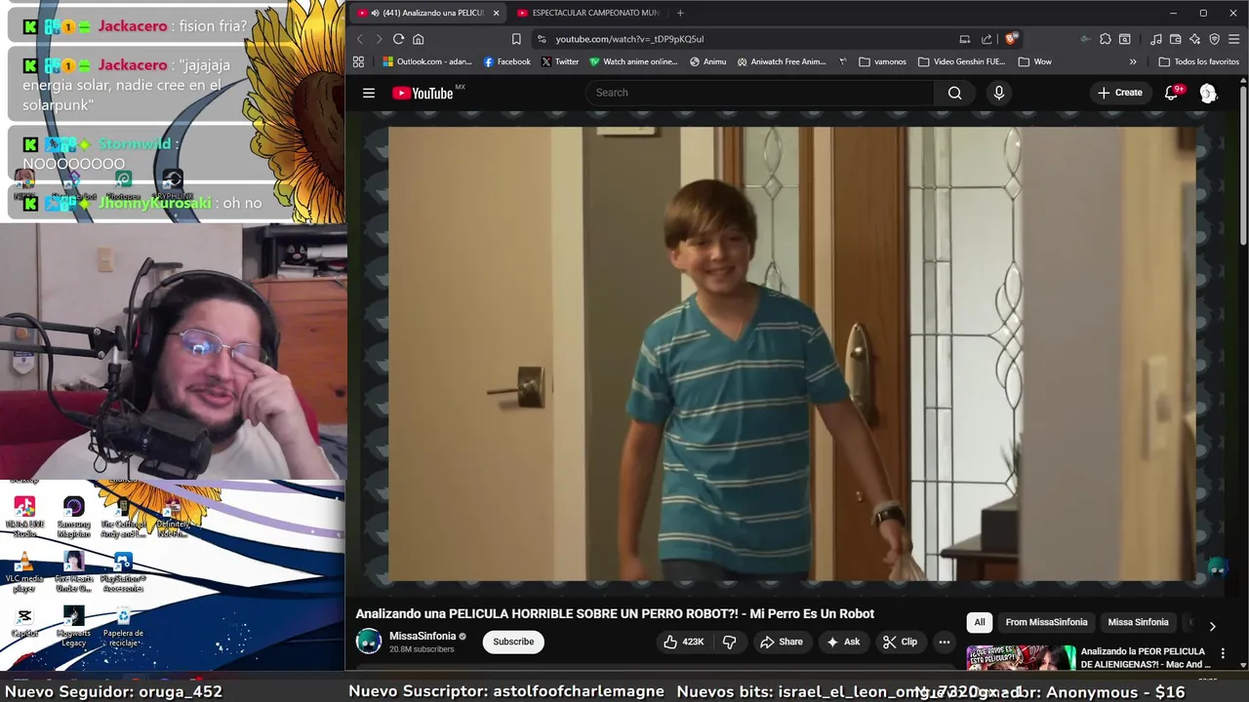
Task: Open the Brave wallet icon
Action: click(1176, 39)
